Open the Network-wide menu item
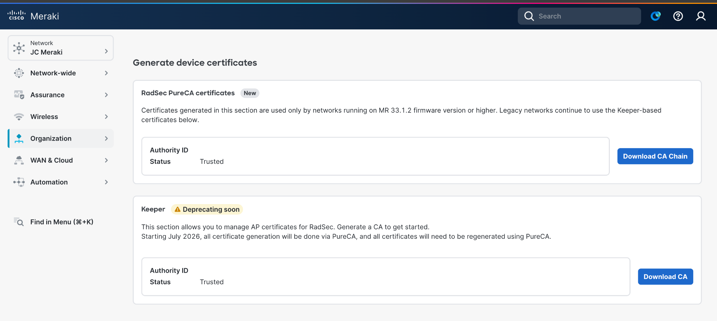Viewport: 717px width, 321px height. (61, 73)
